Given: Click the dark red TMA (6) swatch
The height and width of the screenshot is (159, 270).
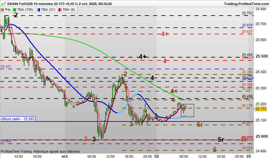Looking at the screenshot, I should pyautogui.click(x=60, y=10).
